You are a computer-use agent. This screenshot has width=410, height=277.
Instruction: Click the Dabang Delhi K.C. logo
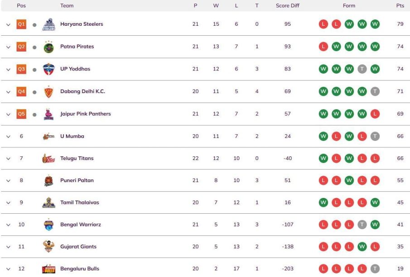[48, 92]
